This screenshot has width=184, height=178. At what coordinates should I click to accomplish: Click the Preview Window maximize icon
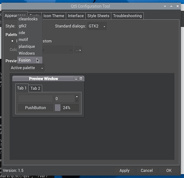81,78
